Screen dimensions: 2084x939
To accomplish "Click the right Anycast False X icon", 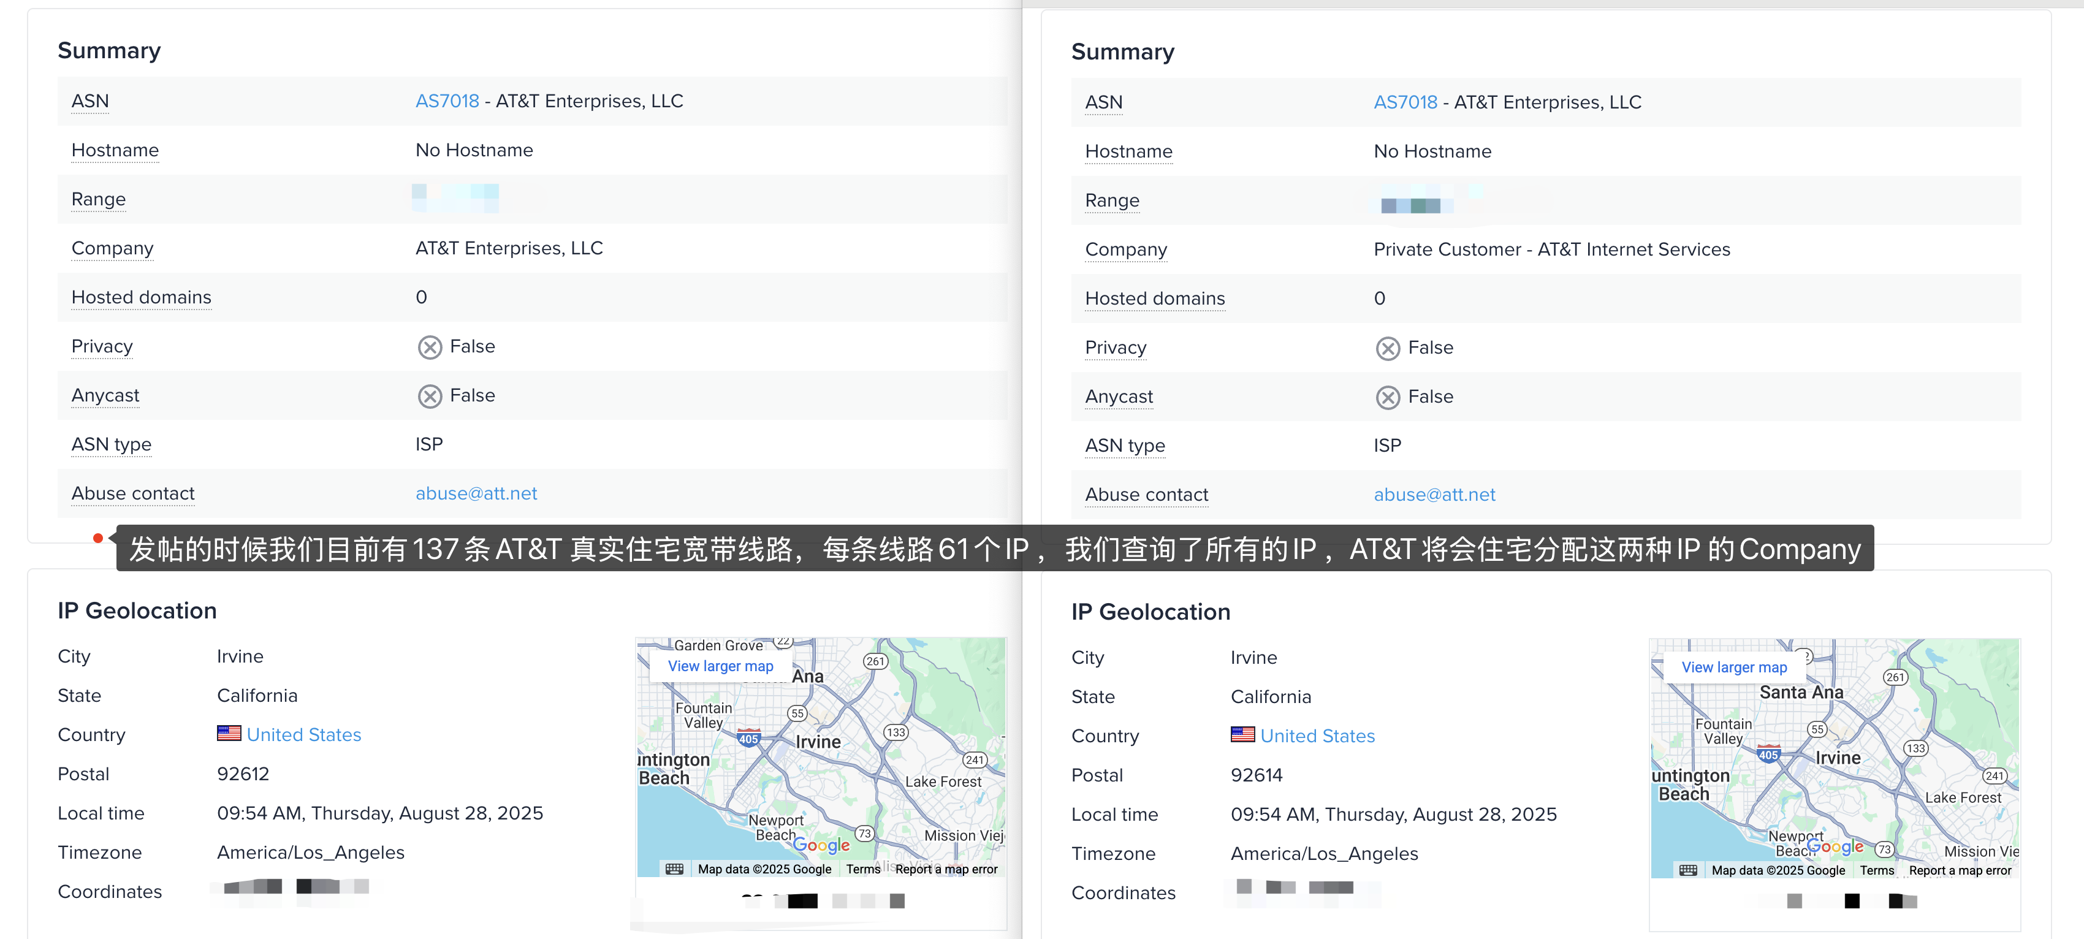I will click(x=1388, y=397).
